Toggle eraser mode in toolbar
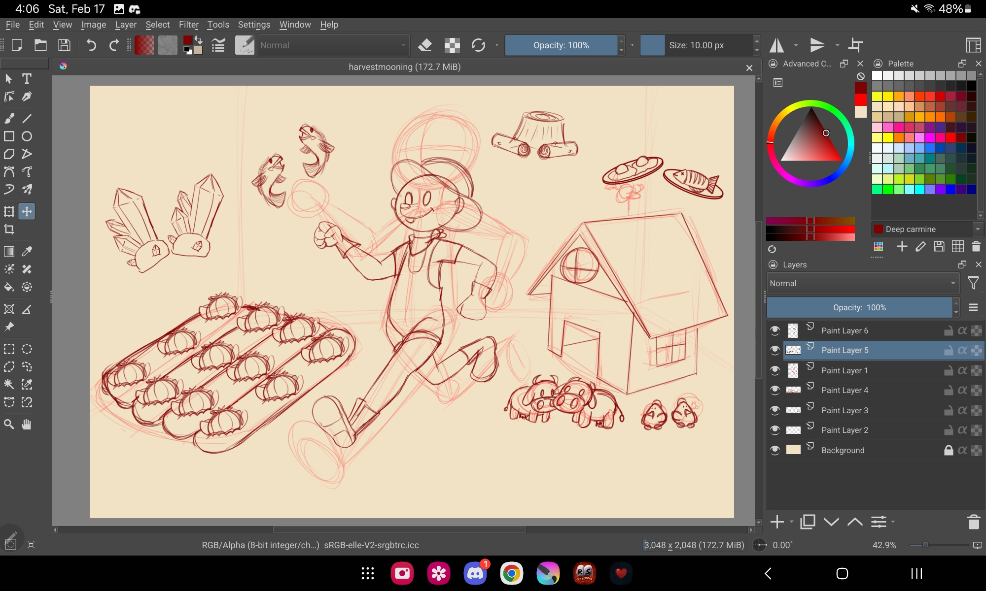The height and width of the screenshot is (591, 986). (x=424, y=45)
